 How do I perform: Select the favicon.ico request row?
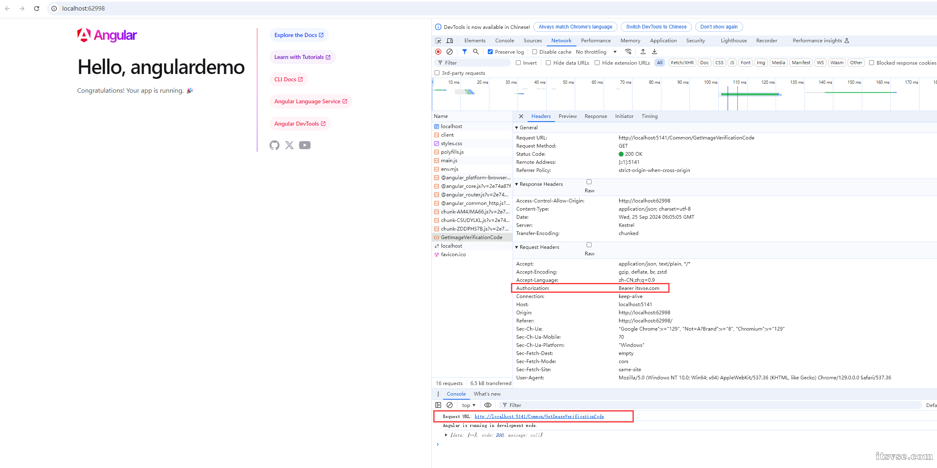[x=472, y=255]
